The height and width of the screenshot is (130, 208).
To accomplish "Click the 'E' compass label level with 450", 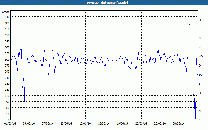I will (199, 29).
